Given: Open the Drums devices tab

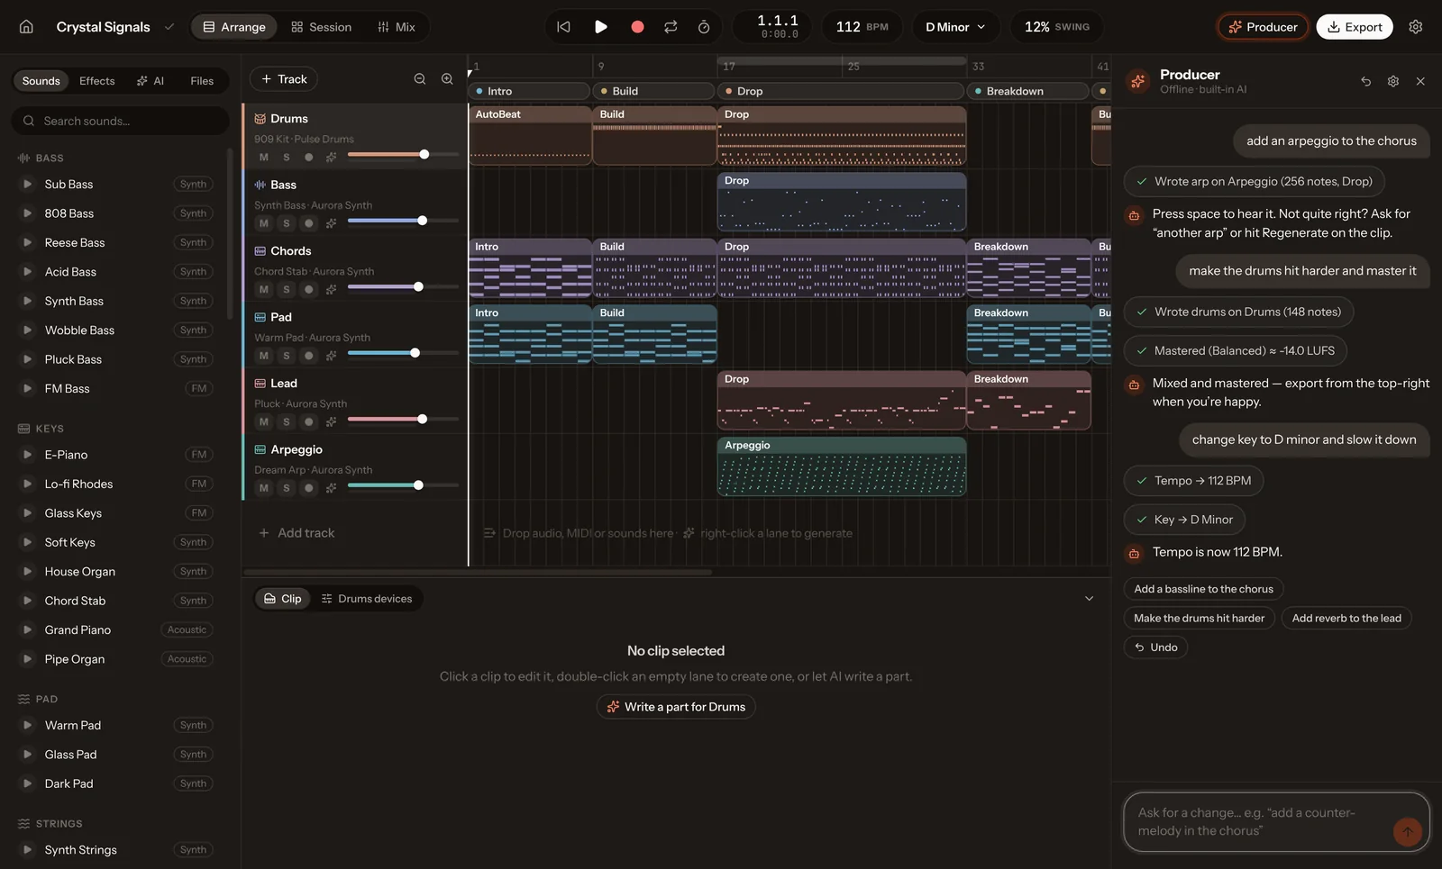Looking at the screenshot, I should coord(367,599).
